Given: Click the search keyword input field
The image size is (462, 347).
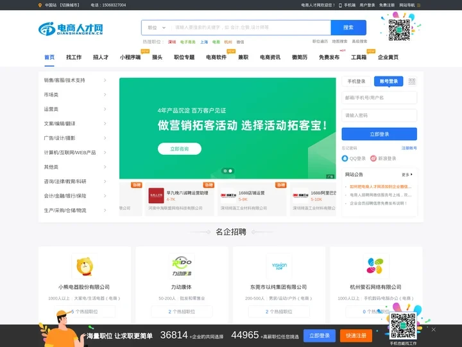Looking at the screenshot, I should pos(251,28).
